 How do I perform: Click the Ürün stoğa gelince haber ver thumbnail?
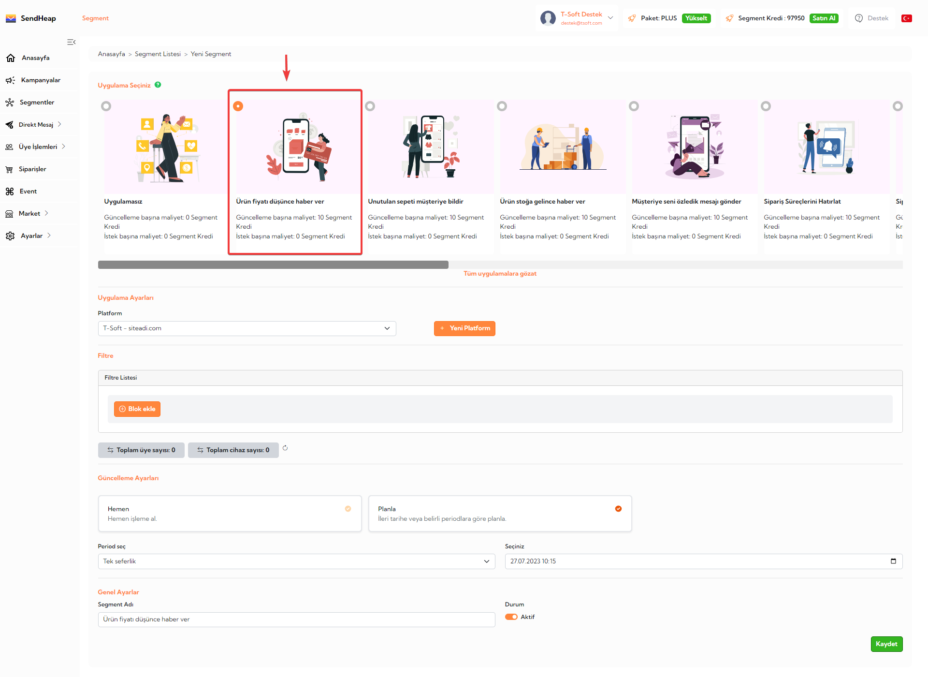tap(563, 147)
